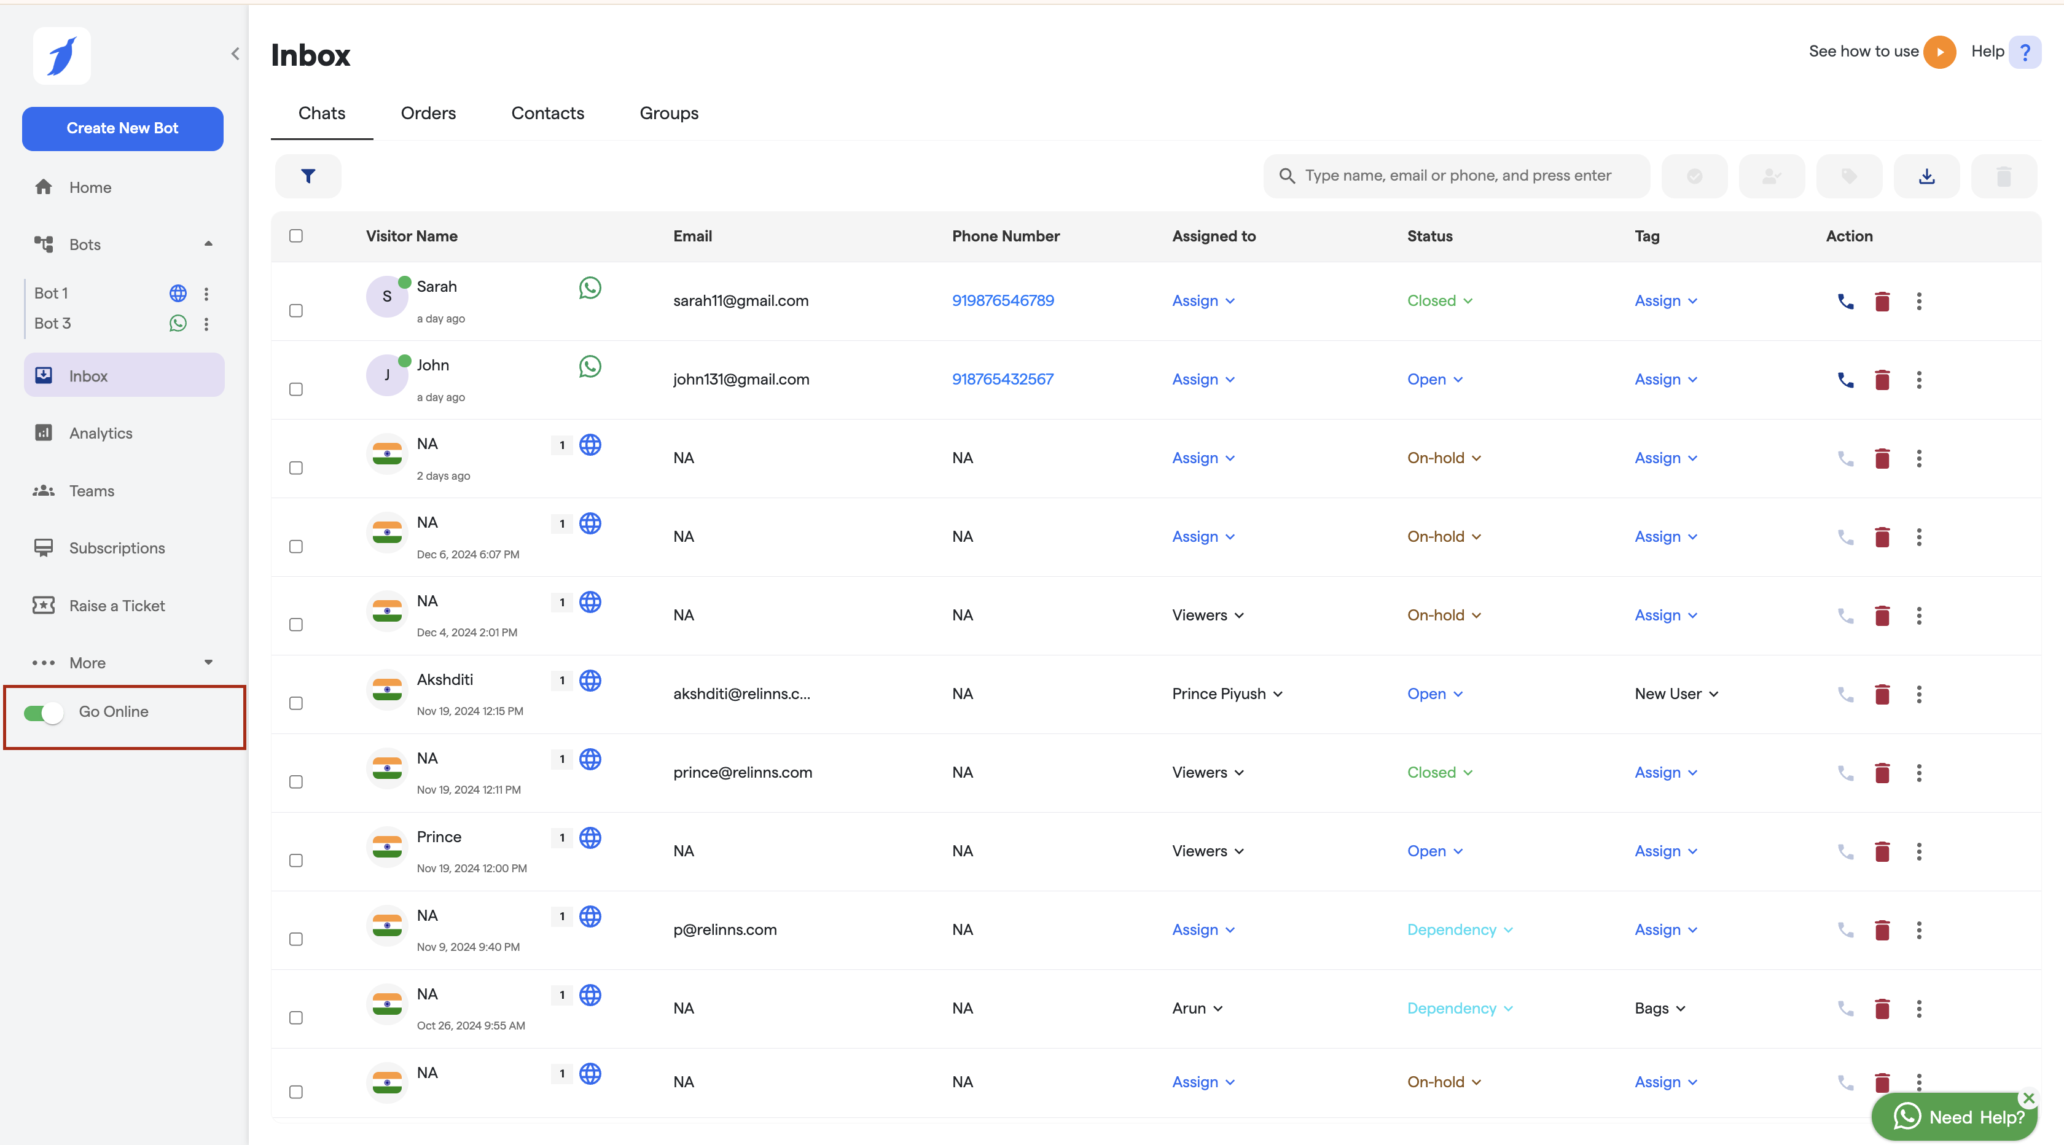Expand Prince Piyush assigned-to dropdown
2064x1145 pixels.
coord(1227,694)
